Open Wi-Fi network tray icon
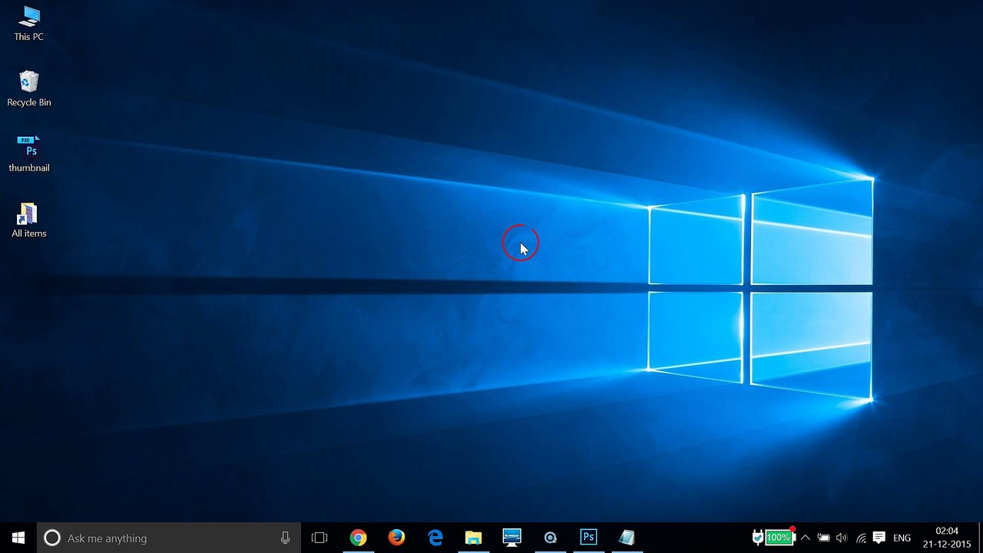This screenshot has width=983, height=553. [861, 538]
